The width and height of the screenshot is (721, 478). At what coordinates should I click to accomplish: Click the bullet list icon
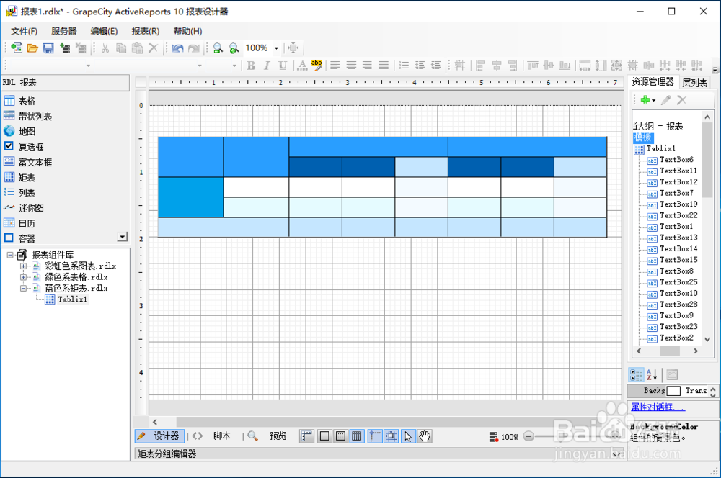coord(404,66)
